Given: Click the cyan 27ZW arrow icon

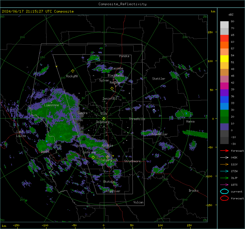Looking at the screenshot, I should (x=224, y=171).
